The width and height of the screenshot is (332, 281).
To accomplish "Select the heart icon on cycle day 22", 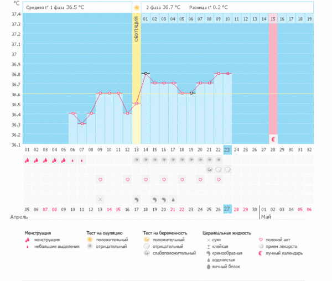I will tap(219, 180).
